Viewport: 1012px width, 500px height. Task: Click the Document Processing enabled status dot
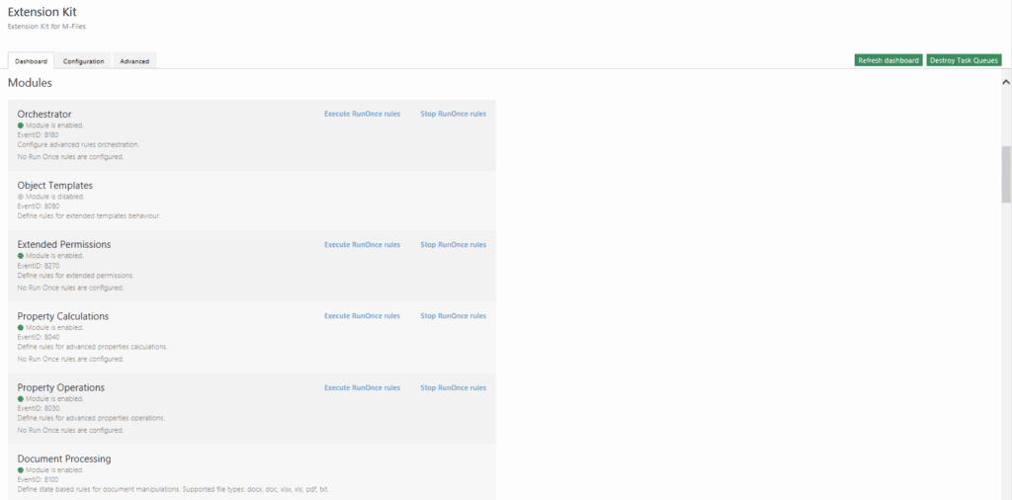(21, 470)
